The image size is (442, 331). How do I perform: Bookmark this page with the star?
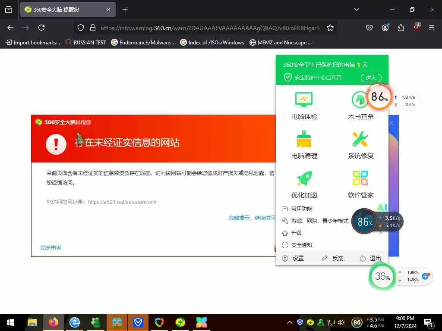pyautogui.click(x=330, y=28)
